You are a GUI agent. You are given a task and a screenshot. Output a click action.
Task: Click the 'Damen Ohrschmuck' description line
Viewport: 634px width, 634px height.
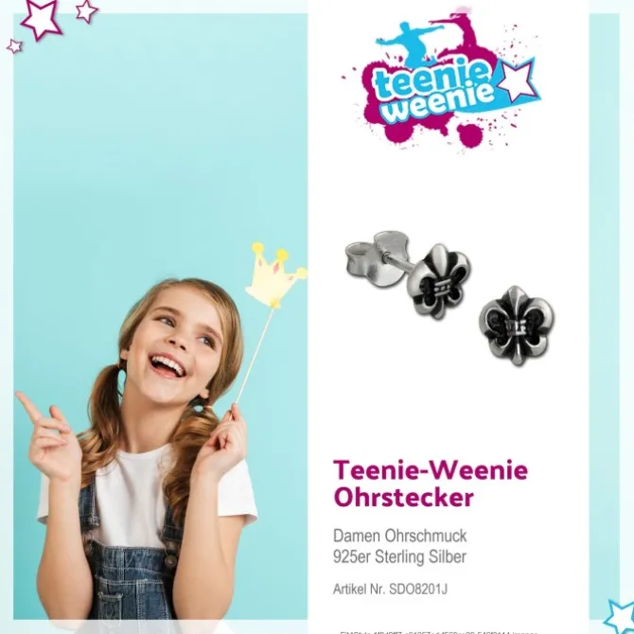click(400, 536)
